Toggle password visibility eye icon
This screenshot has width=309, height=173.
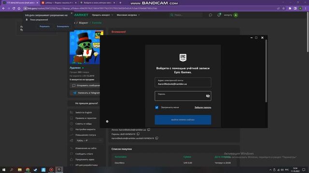pyautogui.click(x=208, y=96)
